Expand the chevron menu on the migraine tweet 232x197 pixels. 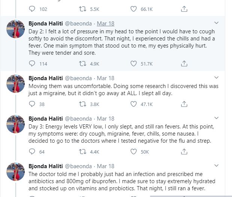(216, 78)
